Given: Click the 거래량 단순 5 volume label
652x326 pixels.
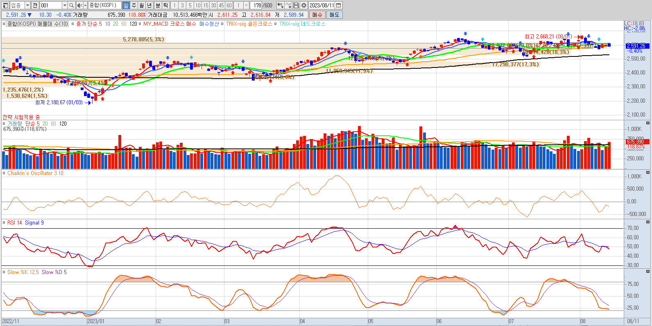Looking at the screenshot, I should point(23,124).
